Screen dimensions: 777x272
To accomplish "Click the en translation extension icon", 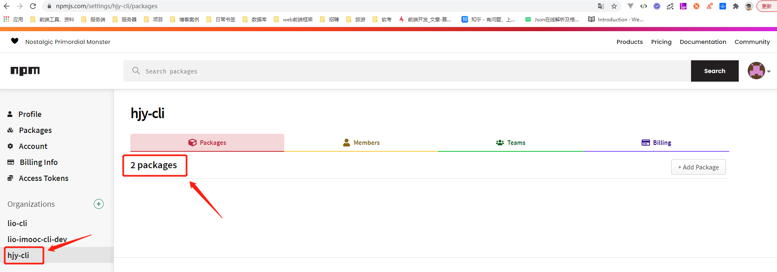I will point(670,6).
